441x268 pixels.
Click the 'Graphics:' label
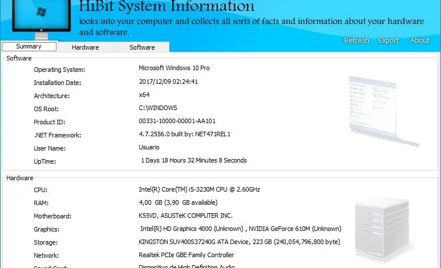point(47,229)
